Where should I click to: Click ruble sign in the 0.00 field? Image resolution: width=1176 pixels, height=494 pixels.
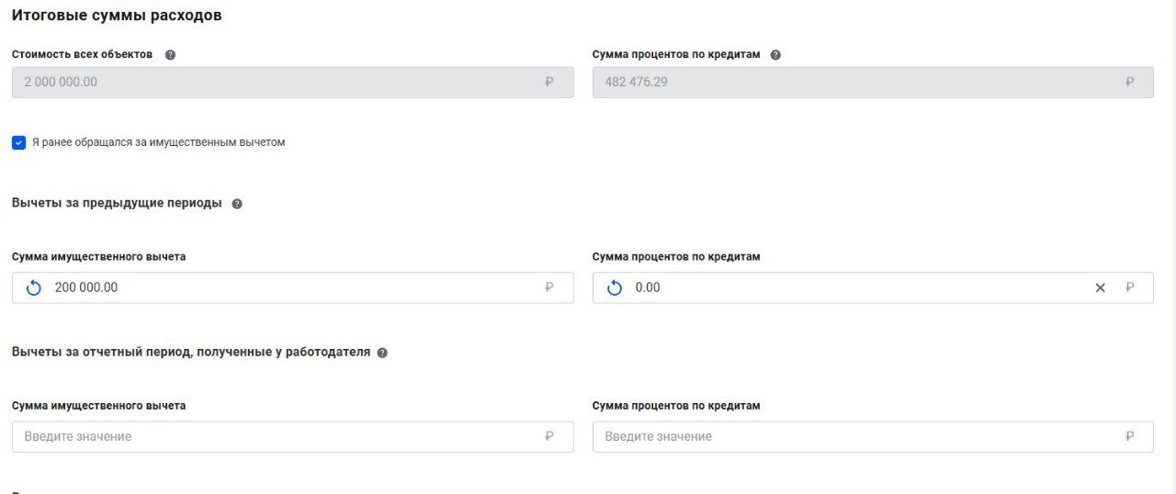coord(1130,288)
